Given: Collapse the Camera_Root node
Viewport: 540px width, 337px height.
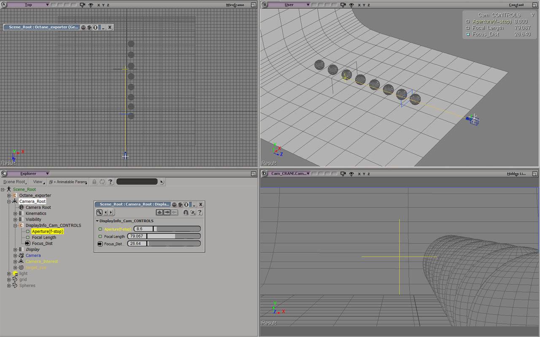Looking at the screenshot, I should (9, 201).
